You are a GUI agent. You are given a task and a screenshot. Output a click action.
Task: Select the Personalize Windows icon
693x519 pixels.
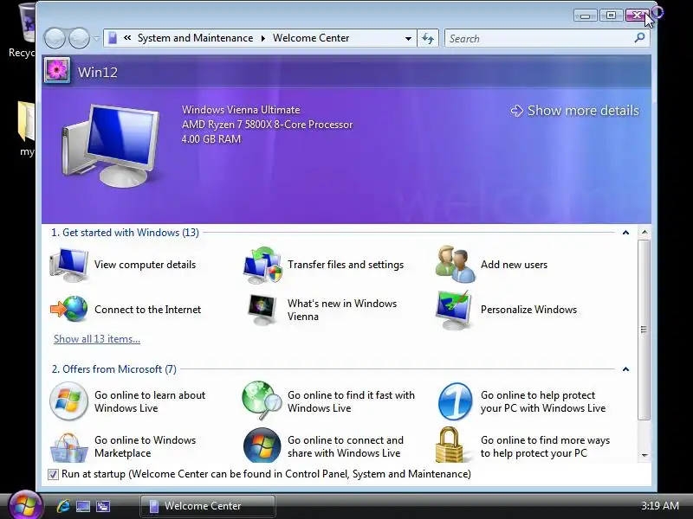[x=454, y=310]
